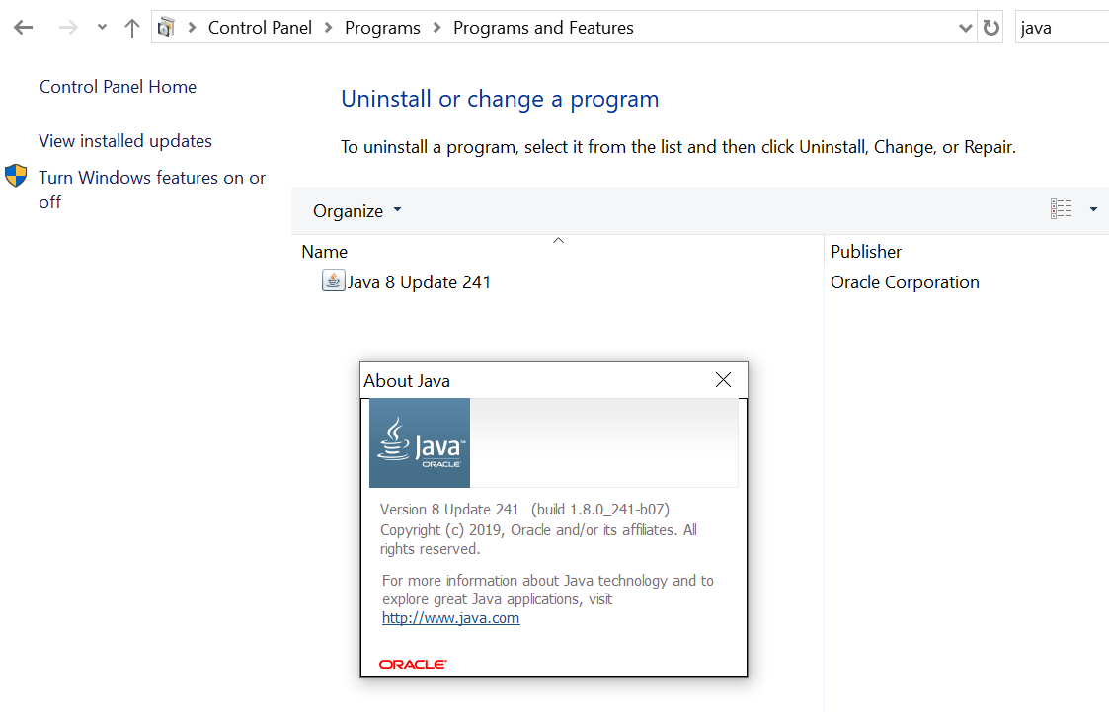Select the Java 8 Update 241 icon

pos(333,280)
